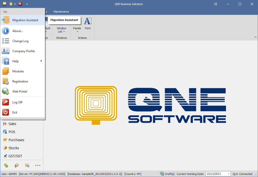258x177 pixels.
Task: Exit the application via menu
Action: [x=15, y=112]
